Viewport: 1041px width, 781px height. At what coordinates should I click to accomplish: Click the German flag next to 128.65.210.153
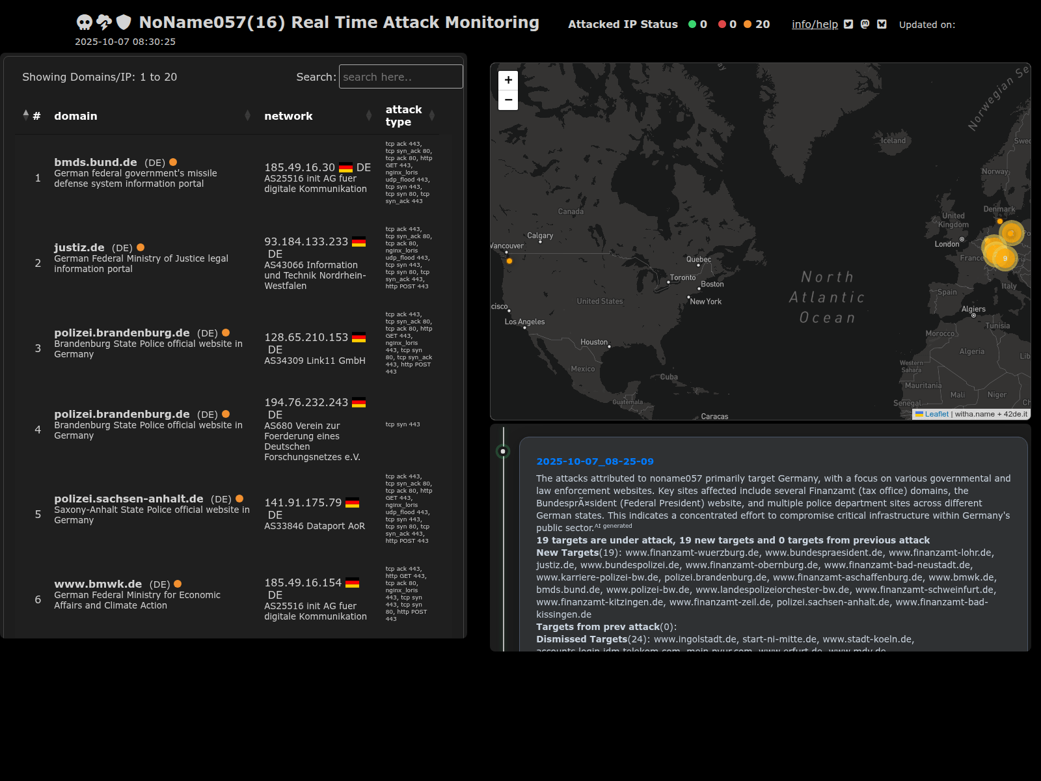[x=358, y=337]
